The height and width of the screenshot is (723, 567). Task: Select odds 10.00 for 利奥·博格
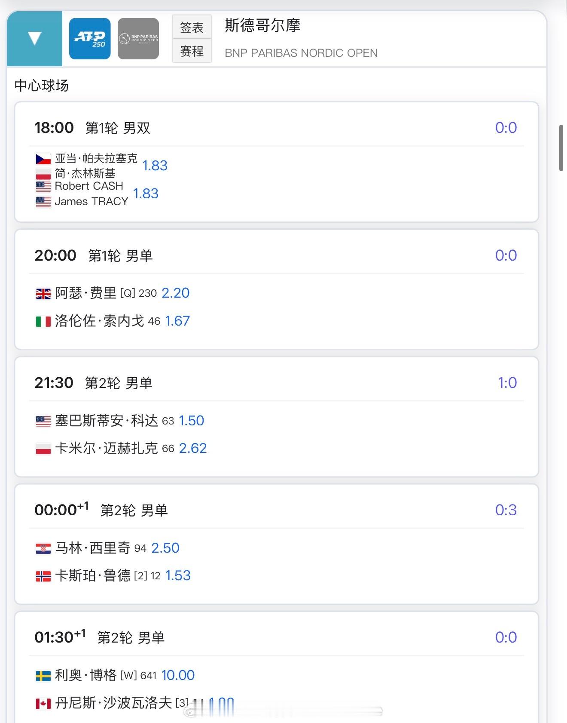click(x=178, y=675)
